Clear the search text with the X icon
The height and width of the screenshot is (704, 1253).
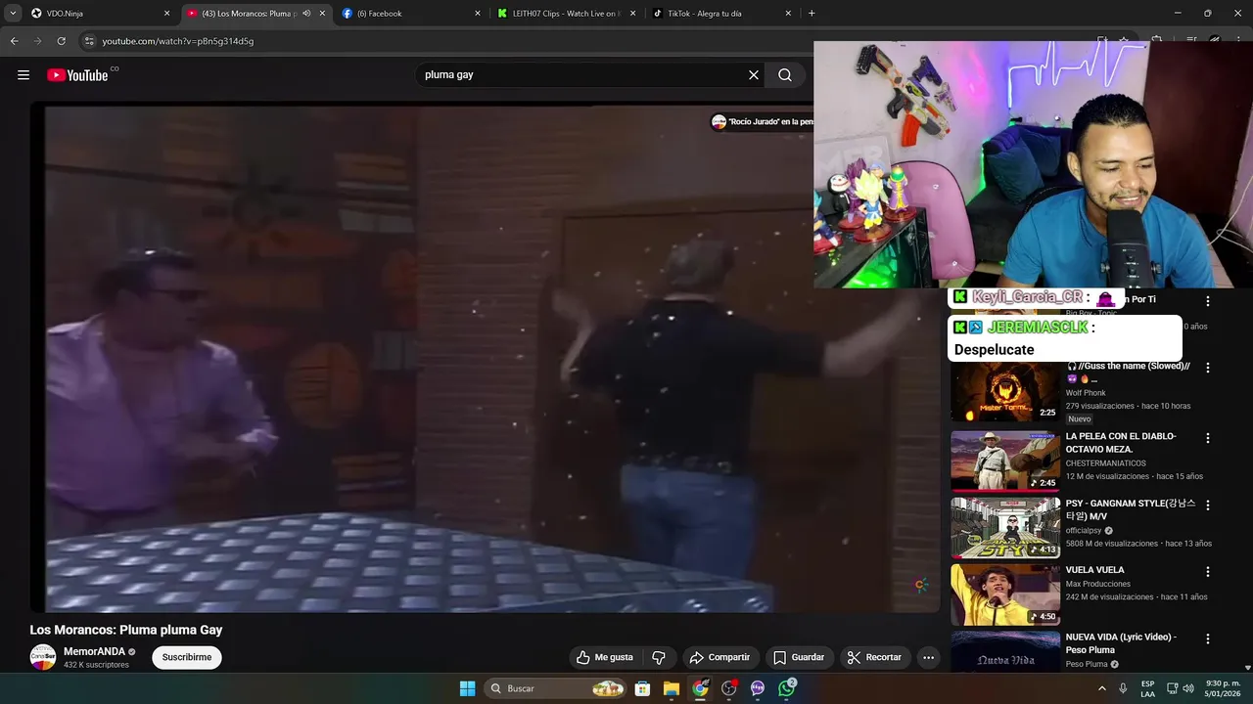point(754,75)
